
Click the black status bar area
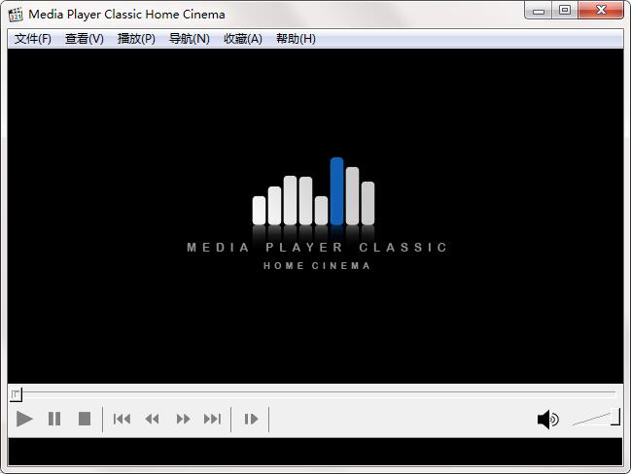click(315, 451)
